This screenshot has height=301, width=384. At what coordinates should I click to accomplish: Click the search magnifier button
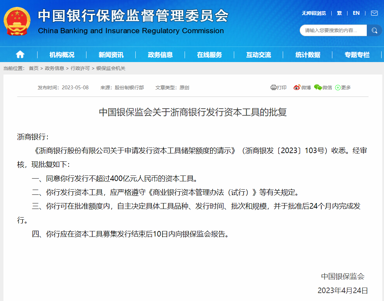pos(374,30)
